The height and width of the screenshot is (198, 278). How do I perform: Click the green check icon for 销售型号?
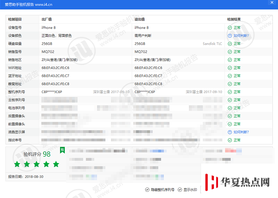[x=230, y=52]
